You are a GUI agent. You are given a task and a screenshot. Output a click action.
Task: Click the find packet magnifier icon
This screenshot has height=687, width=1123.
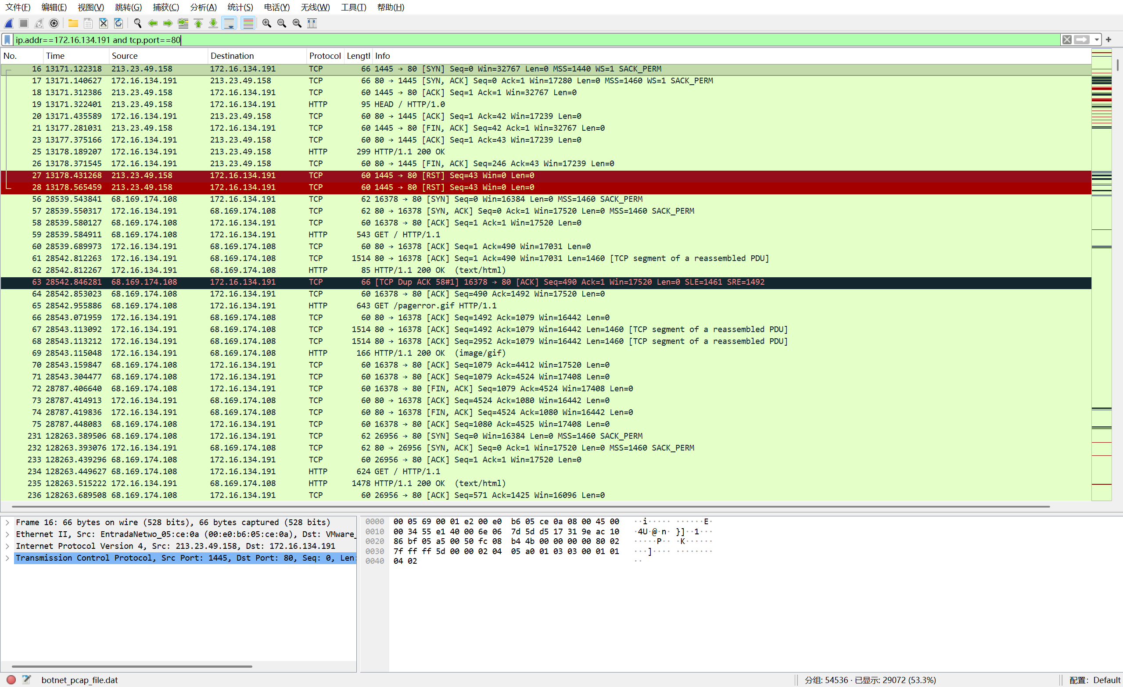click(x=138, y=23)
